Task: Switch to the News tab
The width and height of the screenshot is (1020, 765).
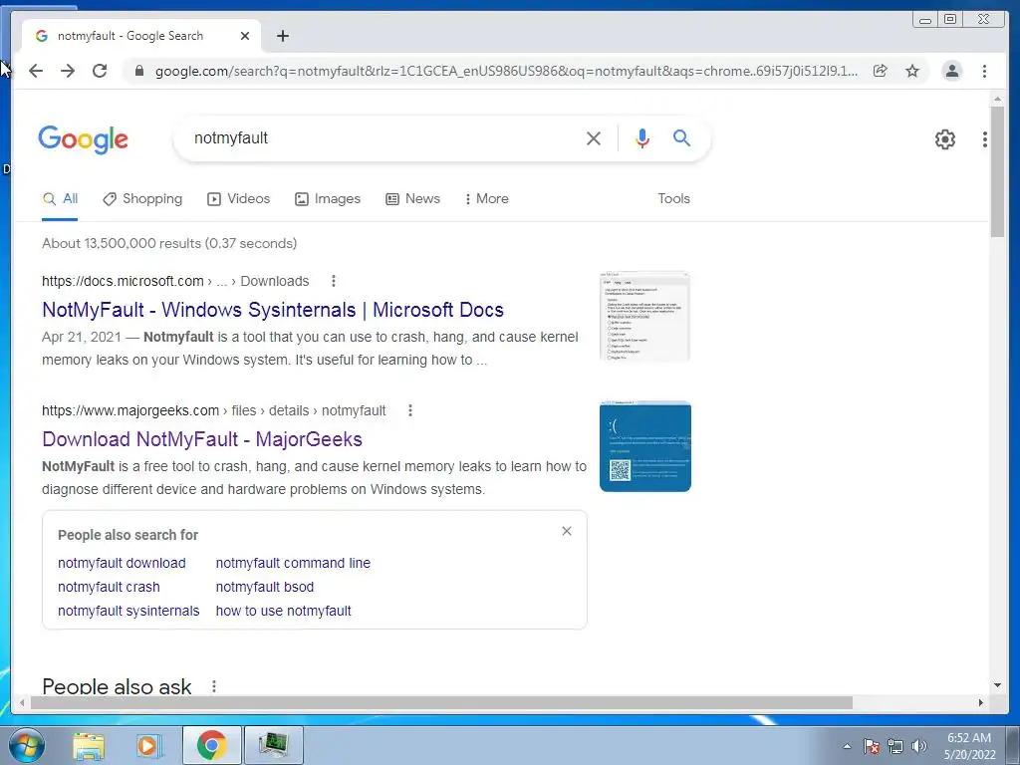Action: pos(413,199)
